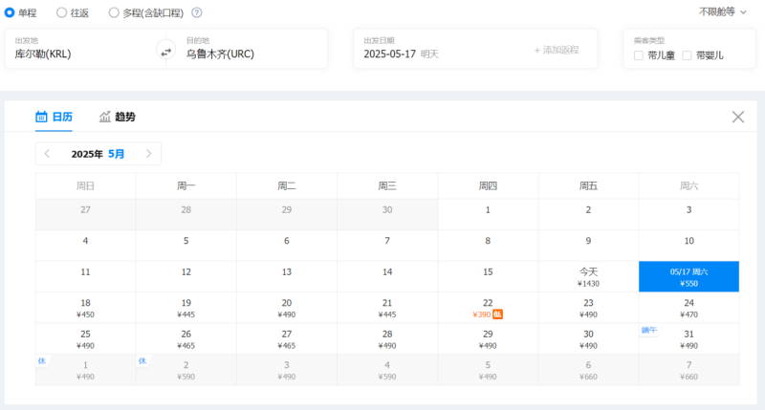Image resolution: width=765 pixels, height=410 pixels.
Task: Click May 10 in the calendar
Action: [688, 246]
